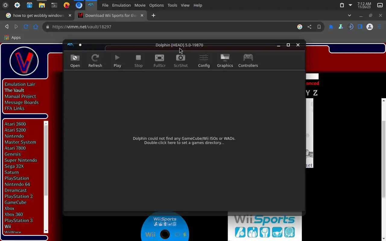The width and height of the screenshot is (386, 241).
Task: Open Dolphin Controllers settings
Action: pyautogui.click(x=248, y=61)
